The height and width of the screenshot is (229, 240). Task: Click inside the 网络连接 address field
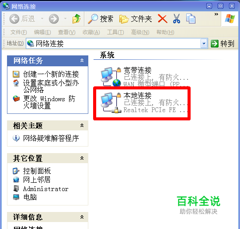click(113, 44)
